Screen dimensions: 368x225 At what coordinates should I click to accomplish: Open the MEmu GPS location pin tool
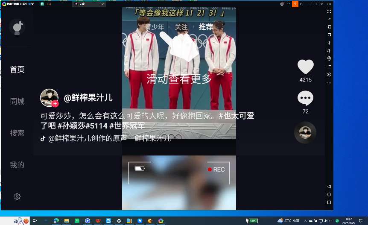329,58
